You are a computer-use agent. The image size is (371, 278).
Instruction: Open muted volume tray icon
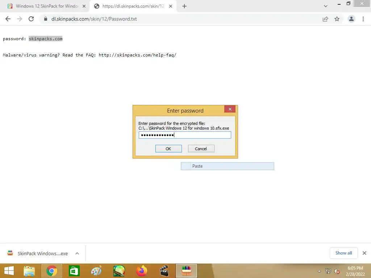pos(337,271)
